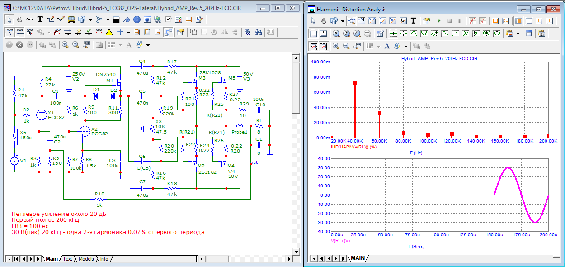Zoom in on the analysis plot

(x=336, y=46)
